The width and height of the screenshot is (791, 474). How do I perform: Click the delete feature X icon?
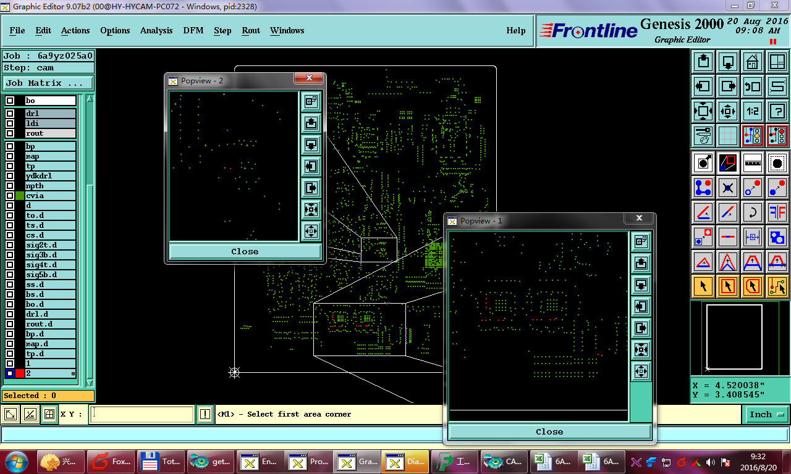728,188
